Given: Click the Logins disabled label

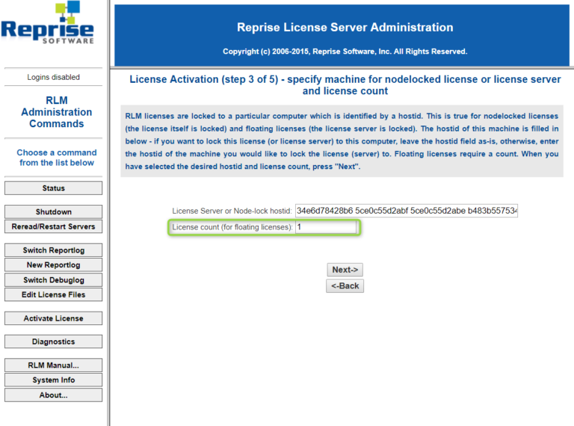Looking at the screenshot, I should pos(53,77).
